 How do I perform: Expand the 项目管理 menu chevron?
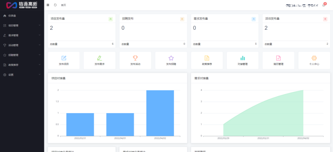point(40,25)
